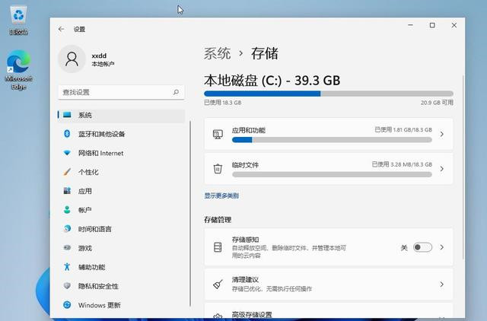Screen dimensions: 487x321
Task: Open the Storage Sense settings chevron
Action: (x=441, y=247)
